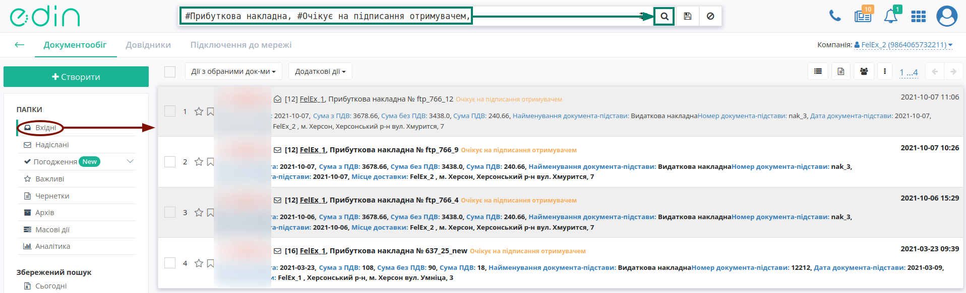Go to next page arrow
This screenshot has height=293, width=966.
pyautogui.click(x=953, y=71)
